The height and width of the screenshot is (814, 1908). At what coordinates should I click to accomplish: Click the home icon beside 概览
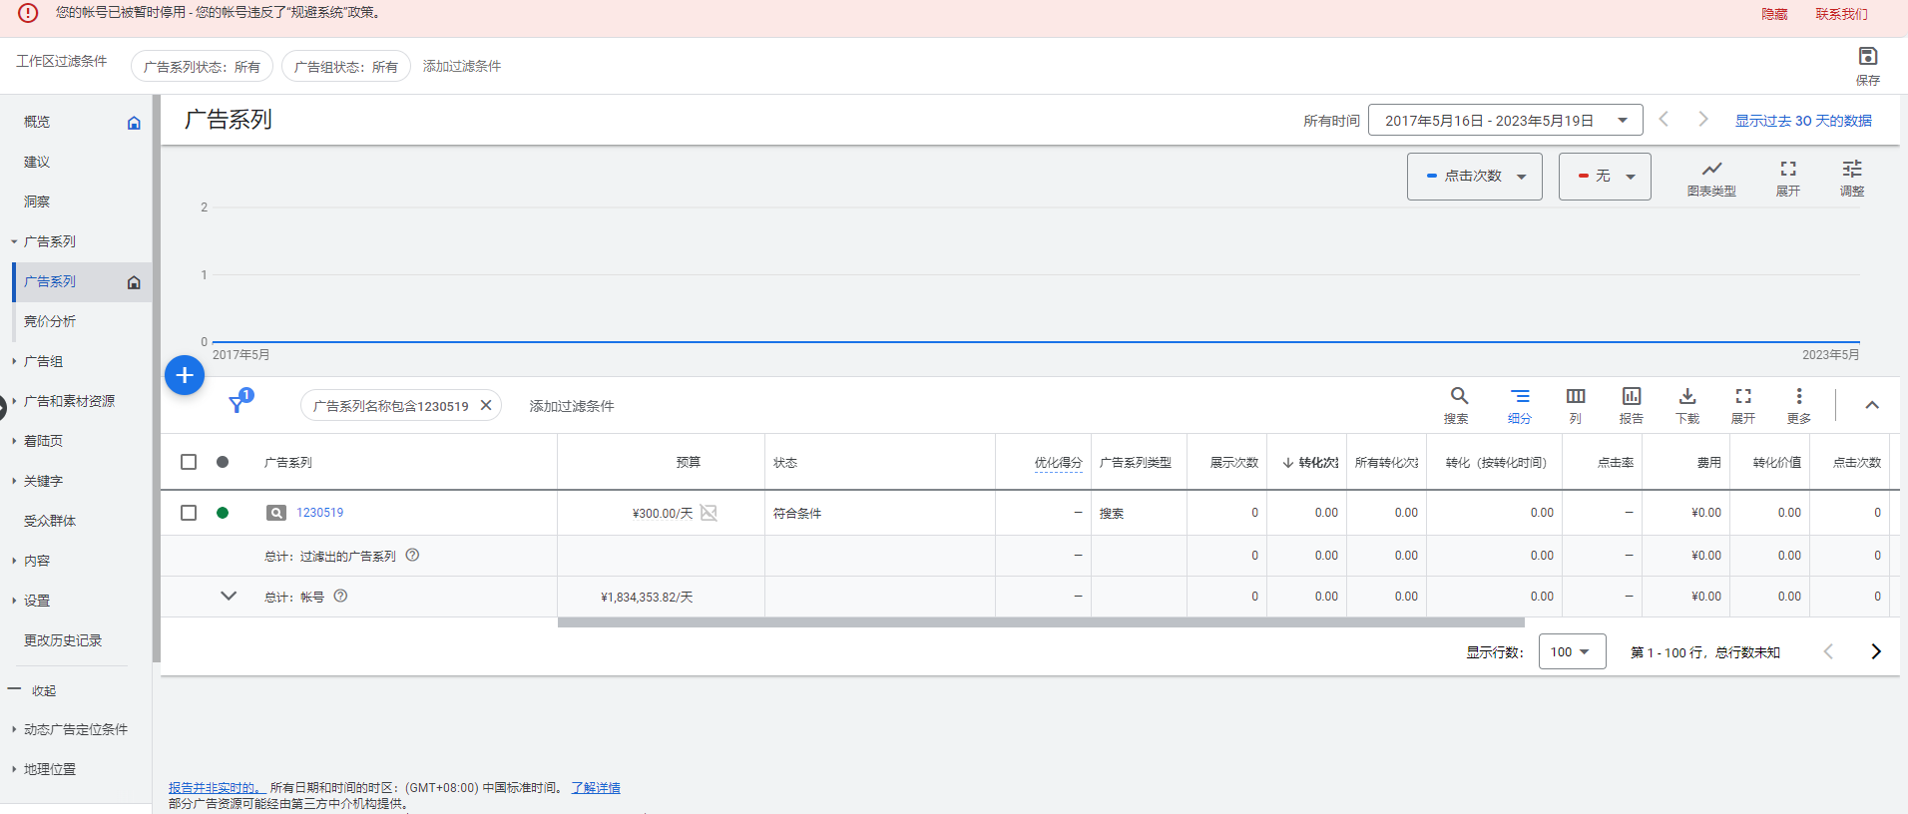pyautogui.click(x=134, y=123)
